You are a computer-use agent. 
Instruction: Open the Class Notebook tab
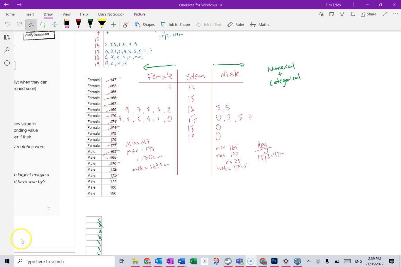(x=111, y=14)
